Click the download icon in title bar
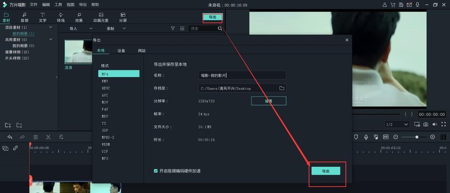 point(418,5)
